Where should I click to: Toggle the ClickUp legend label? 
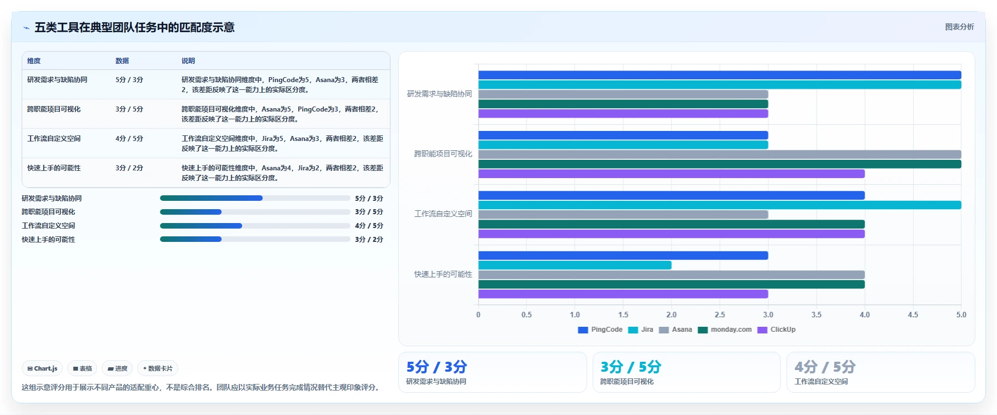click(783, 330)
